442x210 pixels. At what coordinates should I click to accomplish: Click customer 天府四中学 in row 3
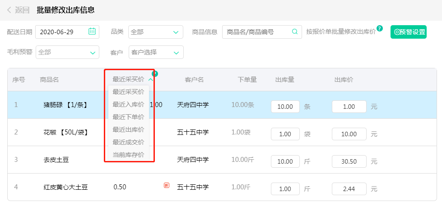pos(193,160)
